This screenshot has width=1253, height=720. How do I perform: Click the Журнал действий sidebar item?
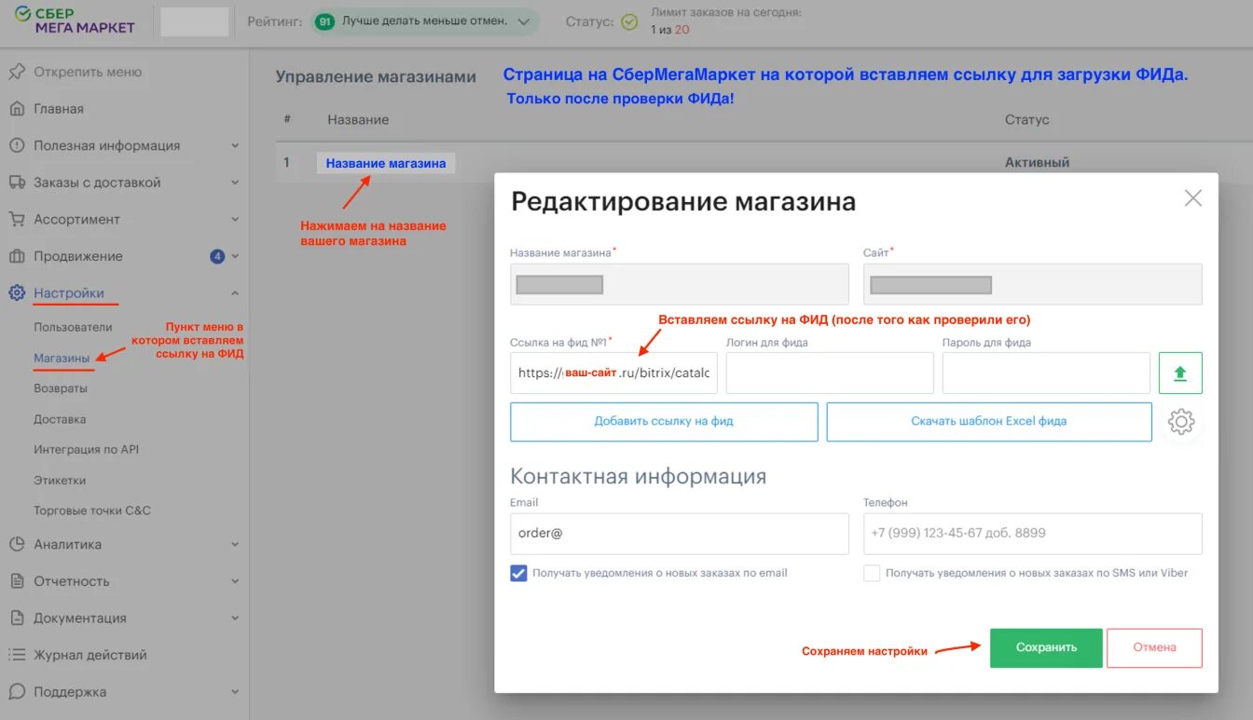pyautogui.click(x=90, y=655)
